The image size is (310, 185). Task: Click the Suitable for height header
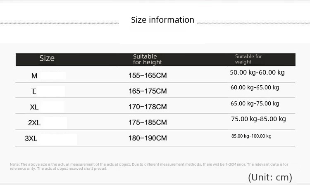[x=148, y=59]
